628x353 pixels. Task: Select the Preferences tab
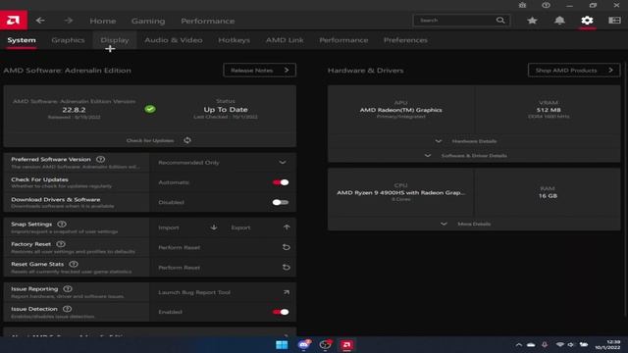405,40
